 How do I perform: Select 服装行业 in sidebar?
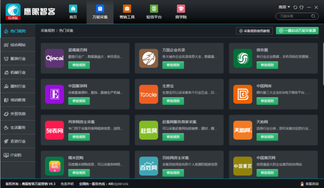[18, 59]
